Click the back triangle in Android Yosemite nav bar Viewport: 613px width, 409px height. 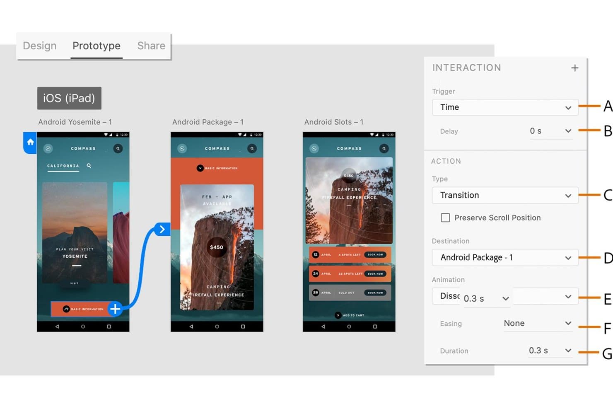(57, 327)
